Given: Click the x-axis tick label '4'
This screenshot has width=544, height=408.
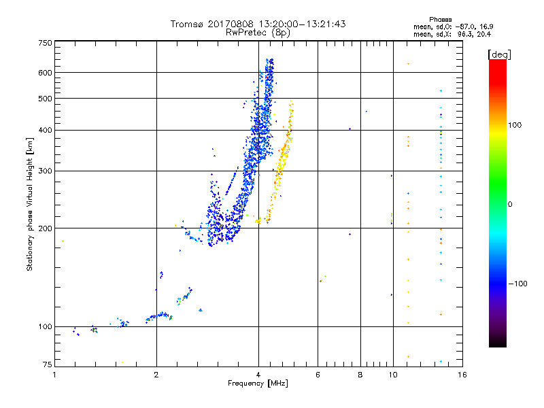Looking at the screenshot, I should [258, 375].
